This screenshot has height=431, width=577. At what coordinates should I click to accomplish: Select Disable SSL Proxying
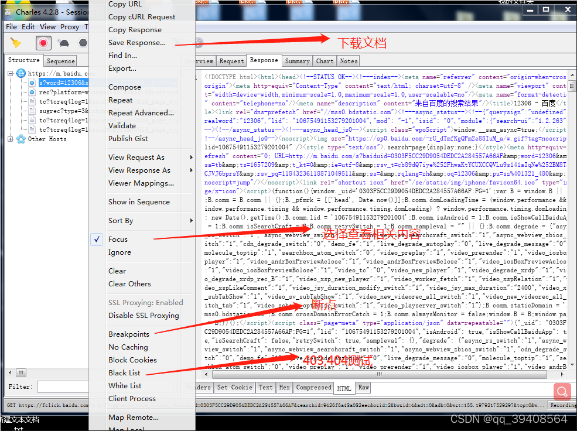coord(144,316)
